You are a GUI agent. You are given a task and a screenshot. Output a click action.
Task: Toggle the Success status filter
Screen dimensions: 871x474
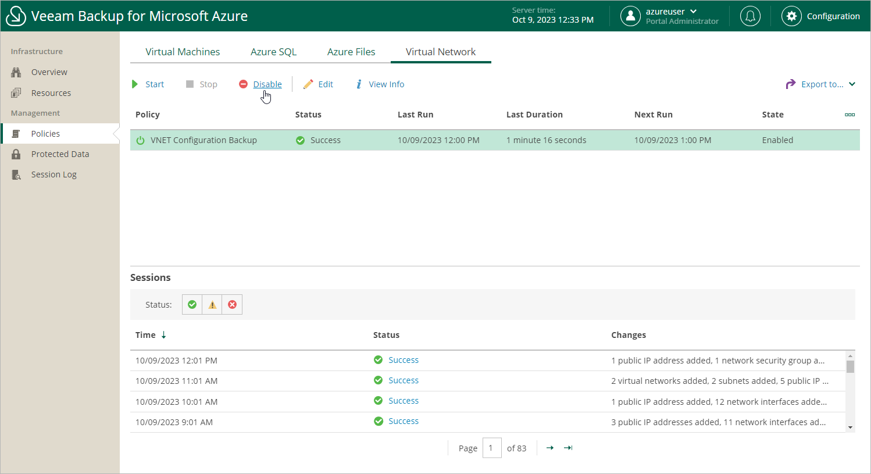pyautogui.click(x=192, y=305)
